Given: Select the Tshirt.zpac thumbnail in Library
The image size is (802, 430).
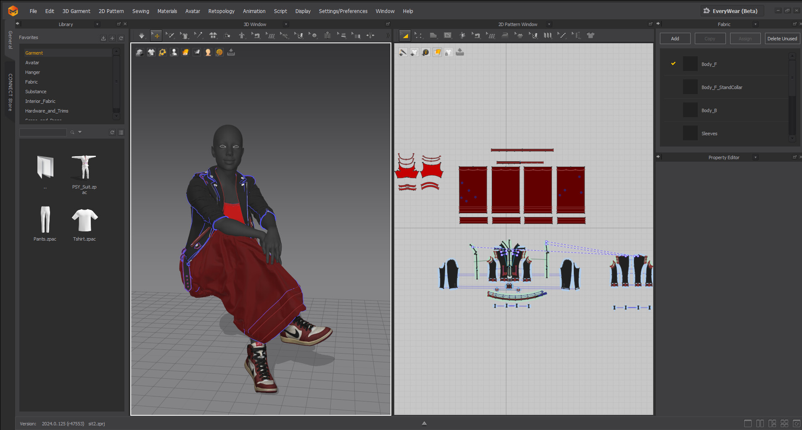Looking at the screenshot, I should pyautogui.click(x=84, y=220).
